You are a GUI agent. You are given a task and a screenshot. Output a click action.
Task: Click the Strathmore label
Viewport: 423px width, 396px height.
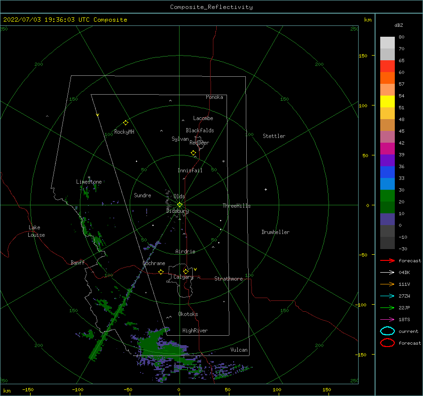[x=228, y=279]
